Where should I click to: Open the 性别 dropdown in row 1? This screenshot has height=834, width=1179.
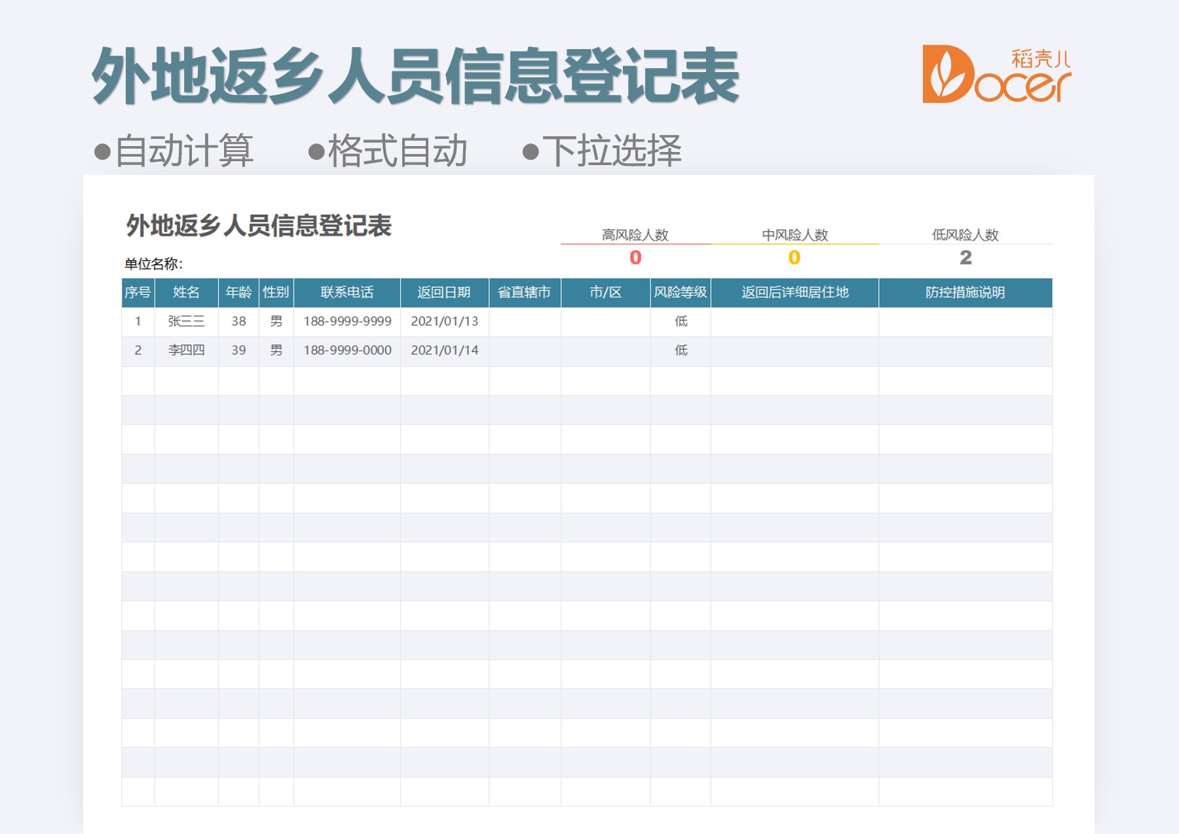click(x=277, y=321)
